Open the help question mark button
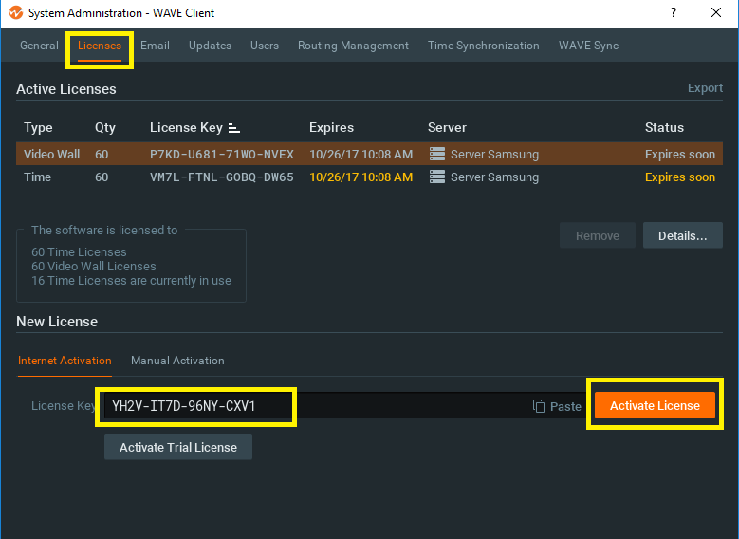 [x=674, y=12]
